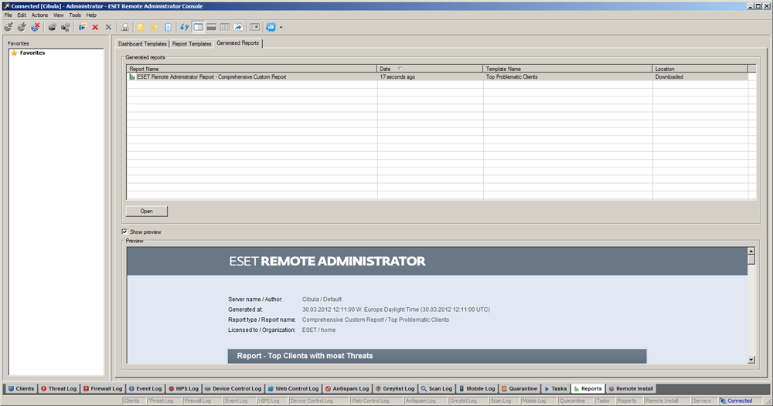Select the Favorites star item
Viewport: 773px width, 406px height.
point(28,52)
